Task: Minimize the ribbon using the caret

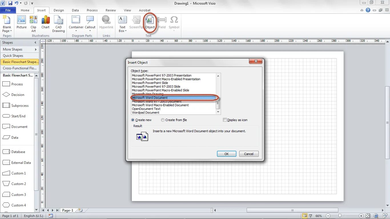Action: click(x=362, y=10)
